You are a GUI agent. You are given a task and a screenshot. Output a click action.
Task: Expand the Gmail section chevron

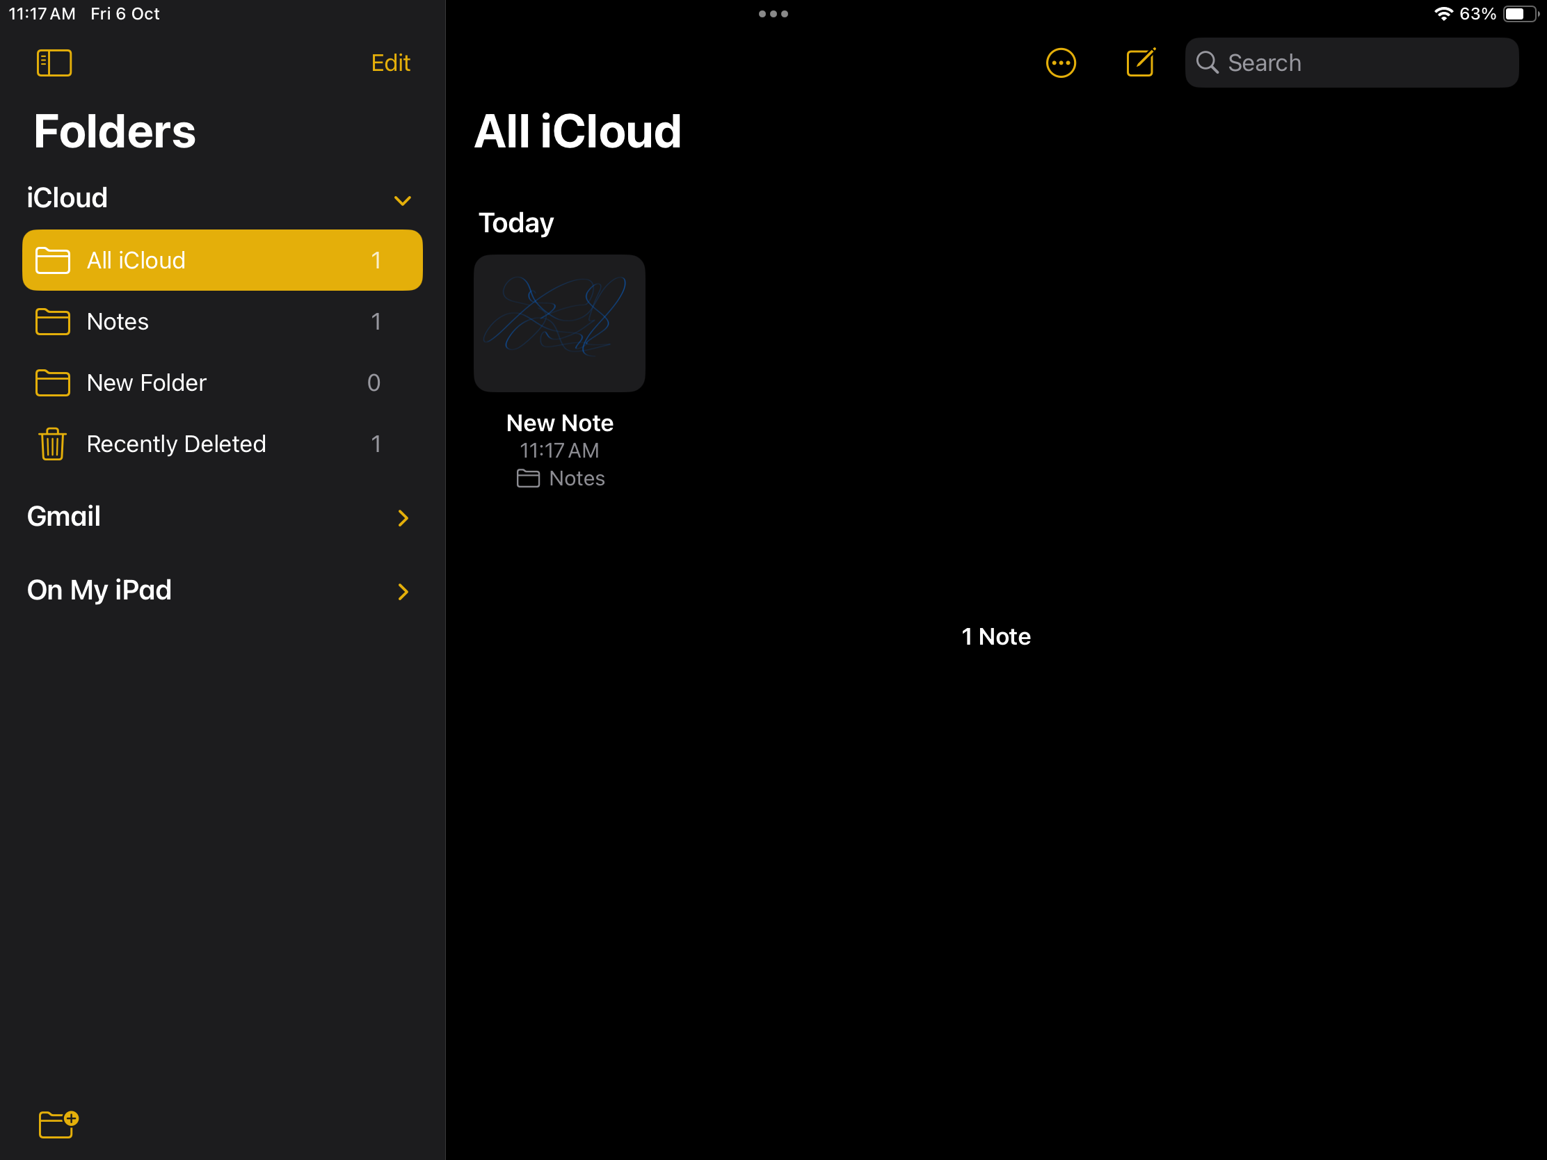pos(403,518)
